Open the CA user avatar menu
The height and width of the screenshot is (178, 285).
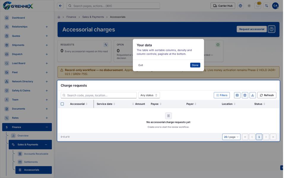(x=275, y=6)
